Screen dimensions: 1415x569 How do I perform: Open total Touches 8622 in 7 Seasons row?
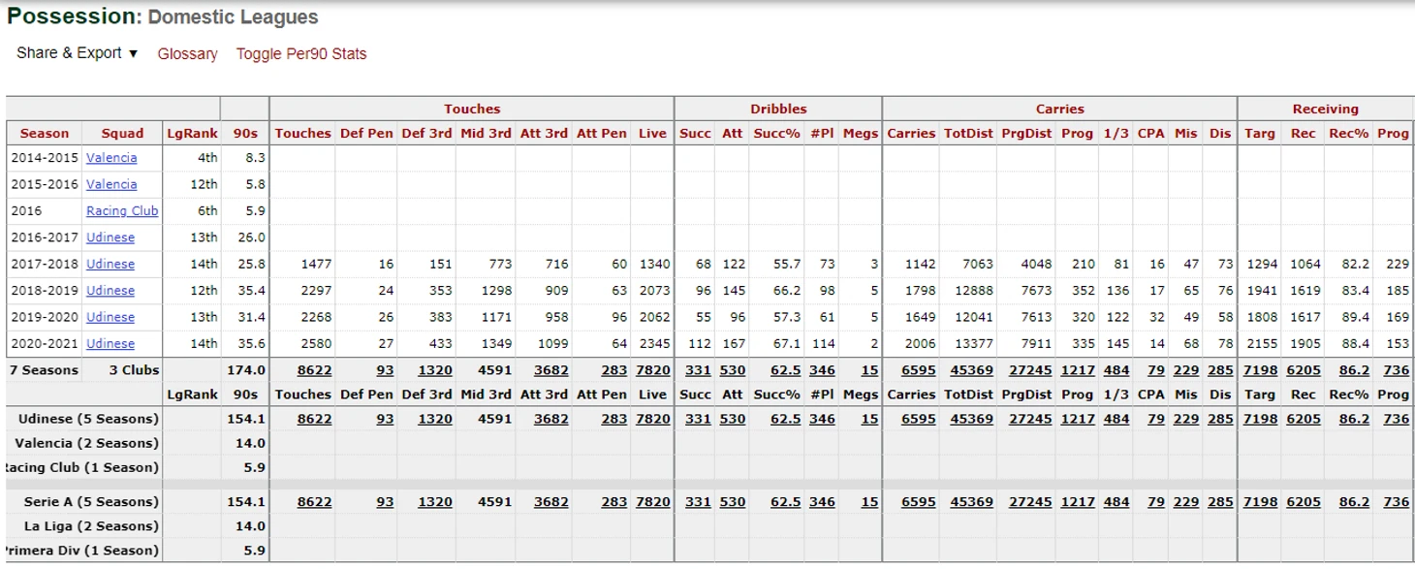314,370
